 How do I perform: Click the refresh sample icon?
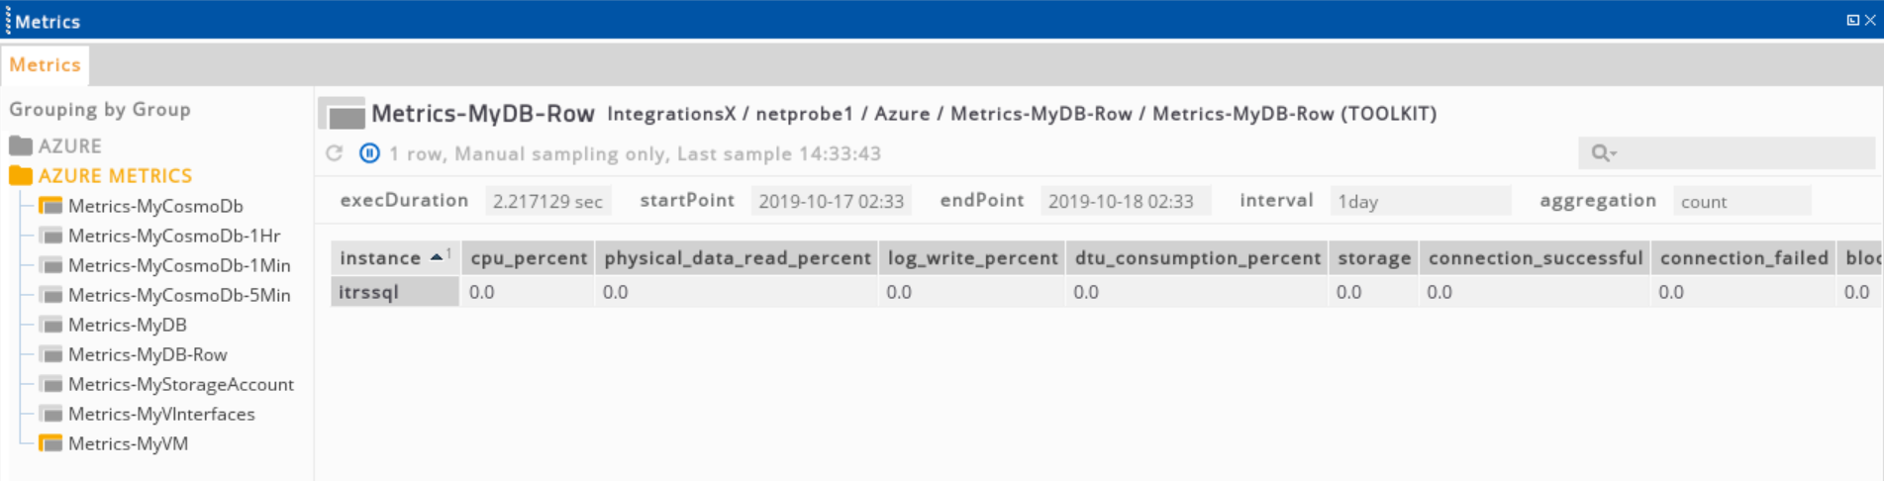pos(334,153)
